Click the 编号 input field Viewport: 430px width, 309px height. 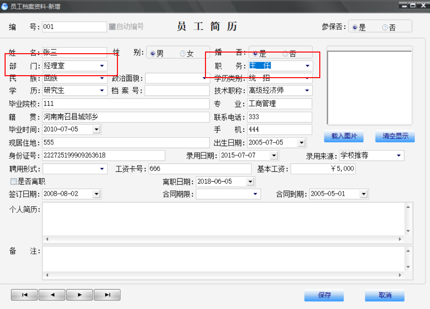(x=75, y=27)
